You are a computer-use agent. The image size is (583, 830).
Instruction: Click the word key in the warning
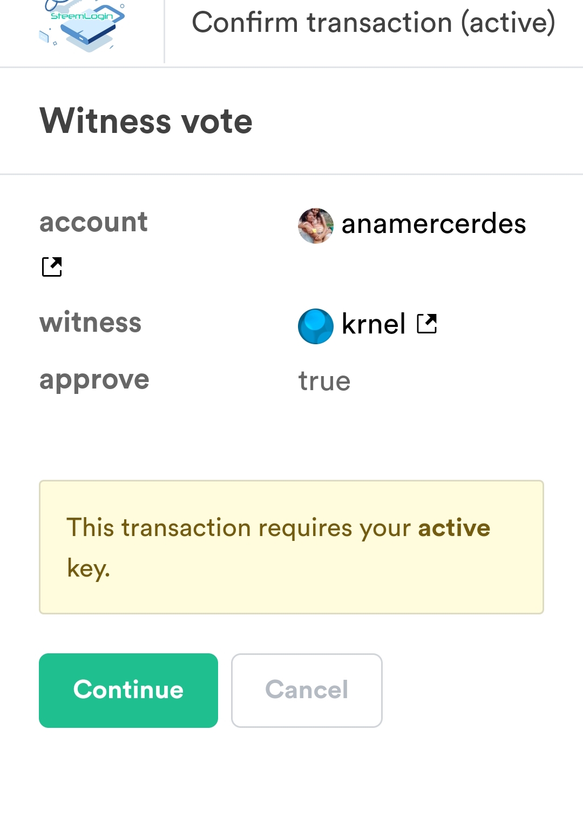click(87, 568)
